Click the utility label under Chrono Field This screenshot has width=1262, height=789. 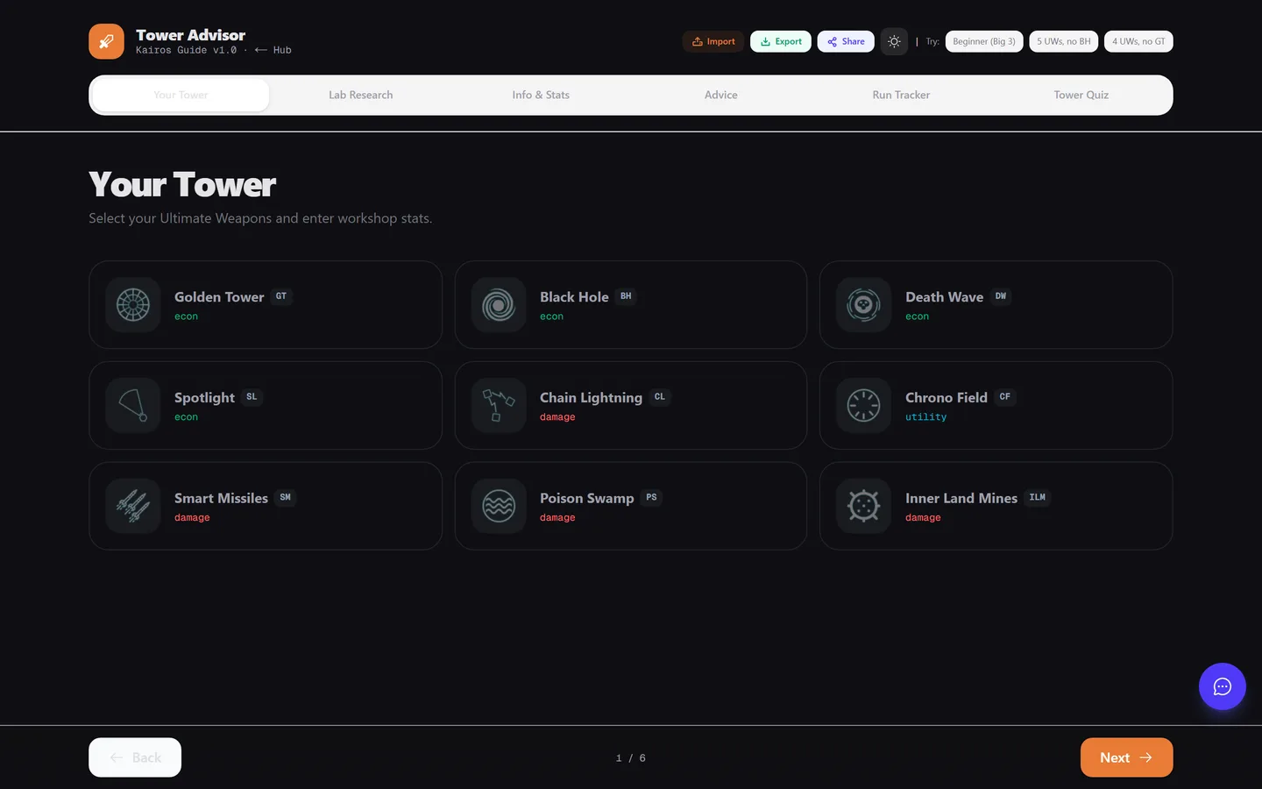click(x=925, y=417)
